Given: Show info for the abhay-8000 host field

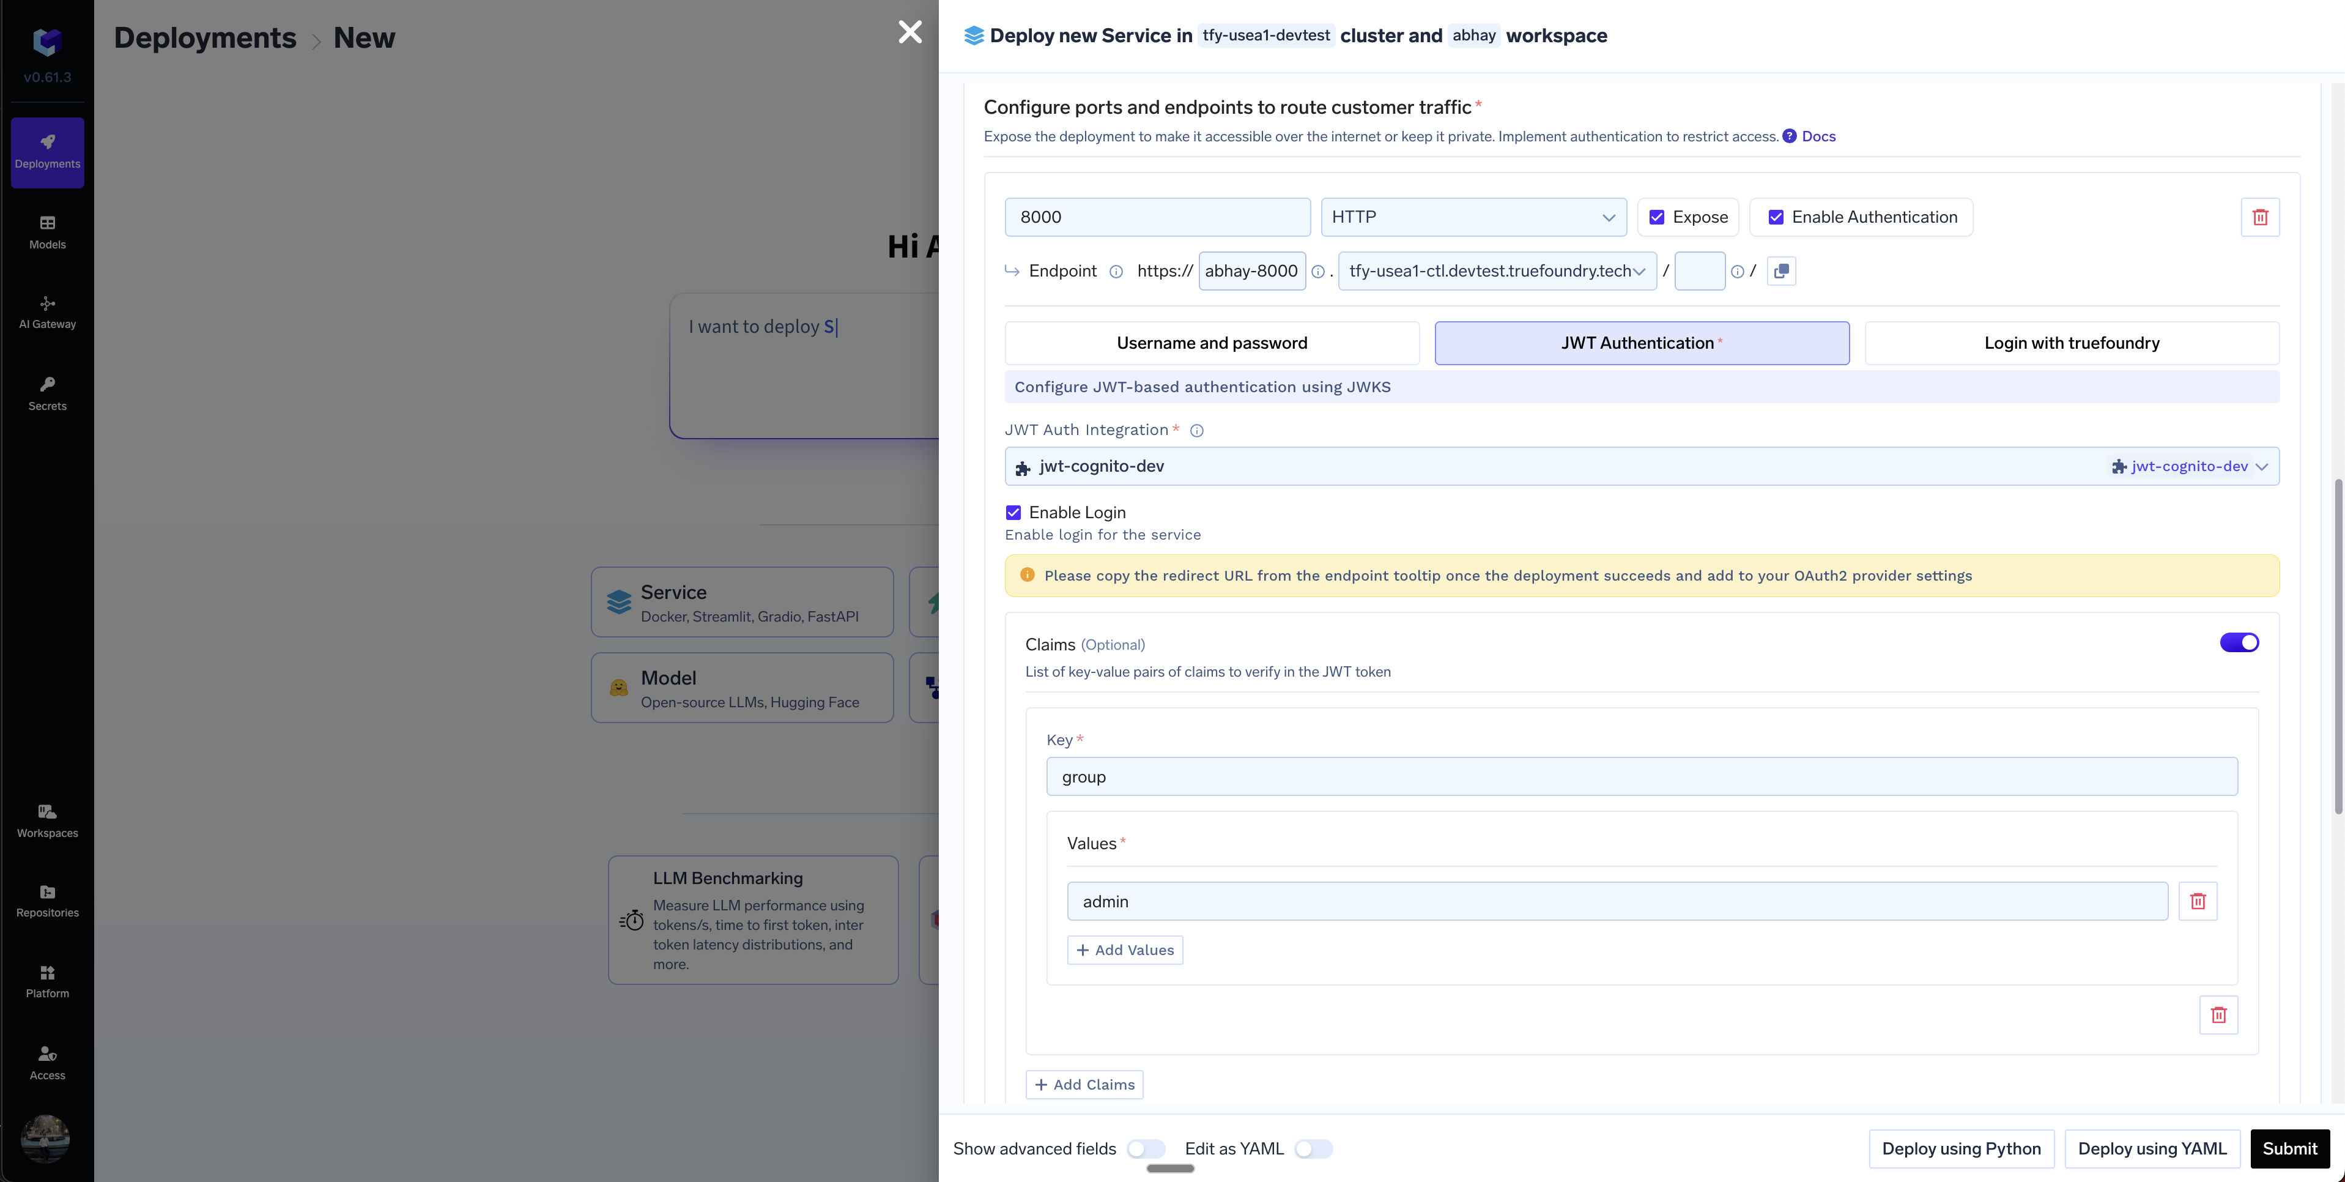Looking at the screenshot, I should click(x=1317, y=272).
